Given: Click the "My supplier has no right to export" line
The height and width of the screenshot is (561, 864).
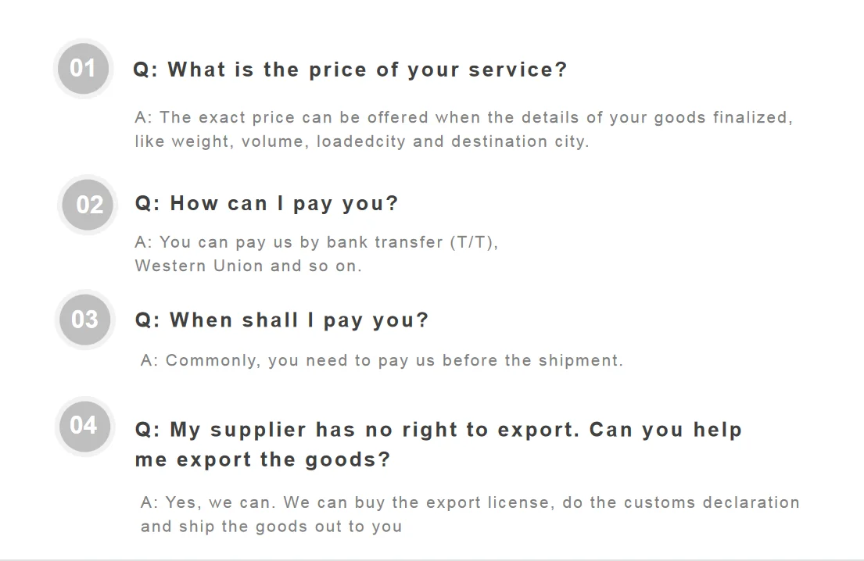Looking at the screenshot, I should pos(438,430).
